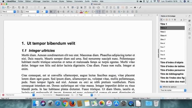Go to next search result arrow
This screenshot has width=192, height=108.
click(x=99, y=95)
